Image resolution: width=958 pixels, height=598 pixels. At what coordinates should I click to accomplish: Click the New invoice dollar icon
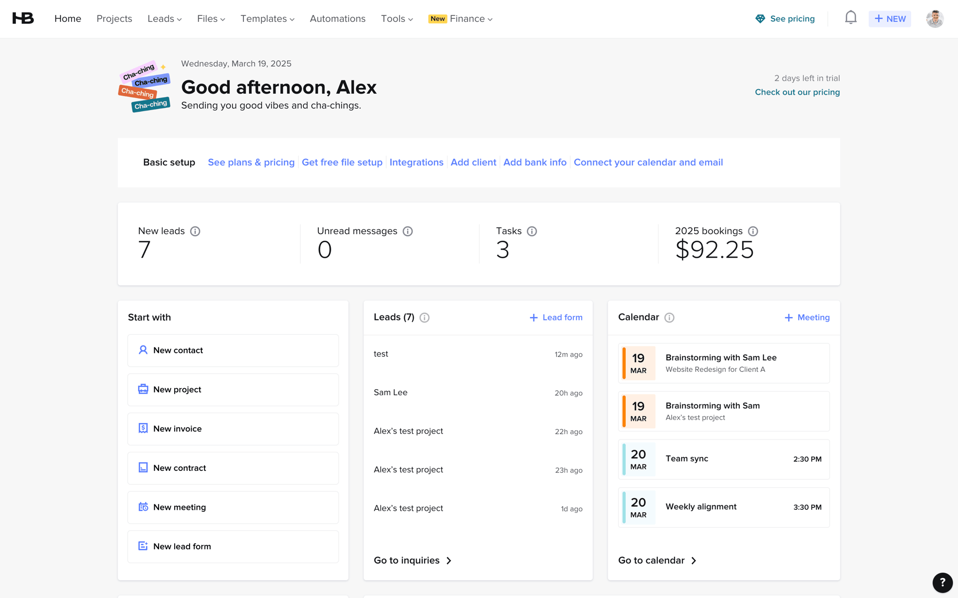143,428
